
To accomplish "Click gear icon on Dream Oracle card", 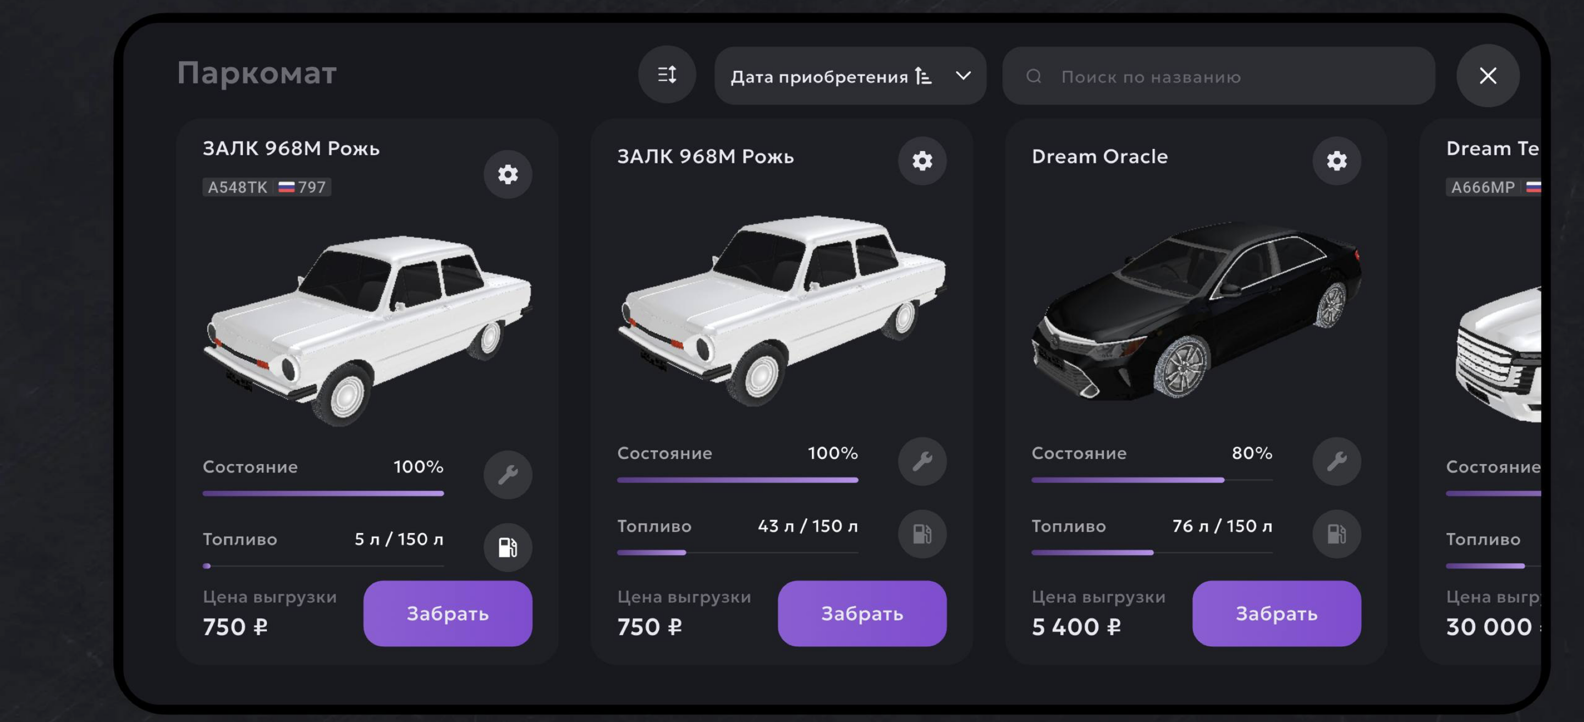I will 1336,161.
